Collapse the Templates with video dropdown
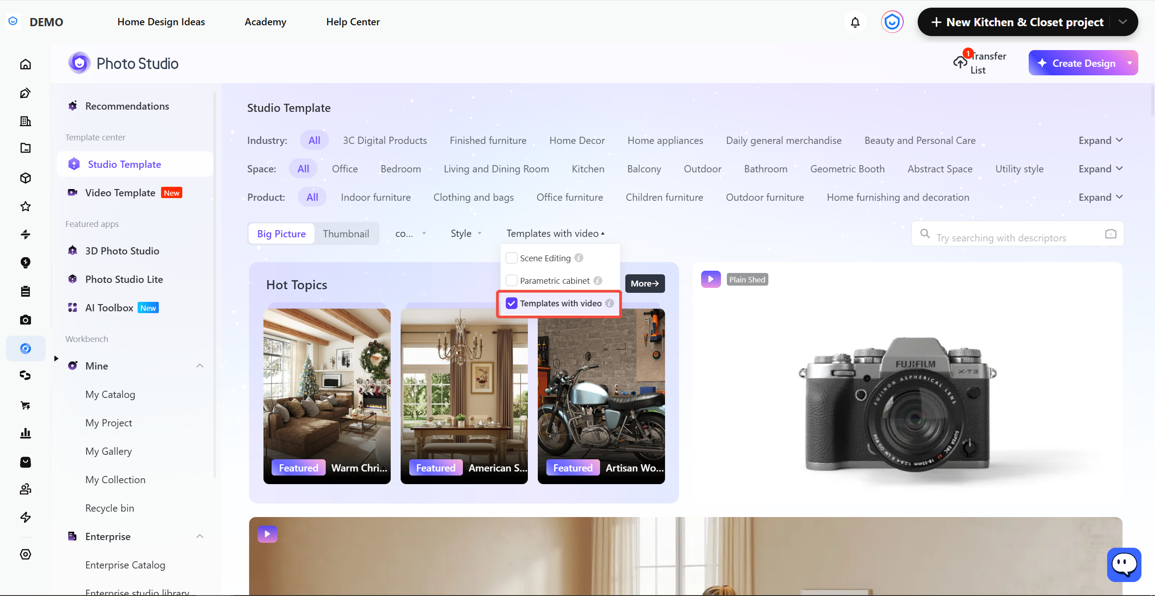The height and width of the screenshot is (596, 1155). coord(555,233)
